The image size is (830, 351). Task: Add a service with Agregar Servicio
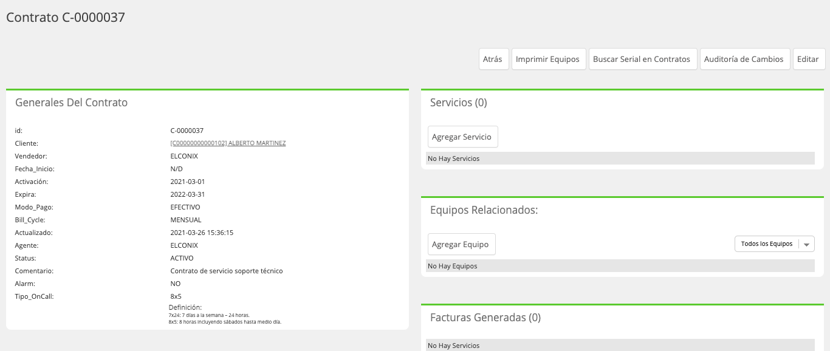462,137
